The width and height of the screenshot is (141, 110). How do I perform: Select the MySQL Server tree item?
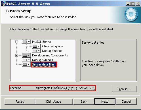[42, 42]
